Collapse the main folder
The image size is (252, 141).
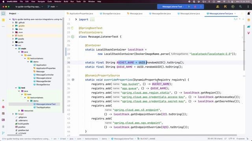[16, 49]
